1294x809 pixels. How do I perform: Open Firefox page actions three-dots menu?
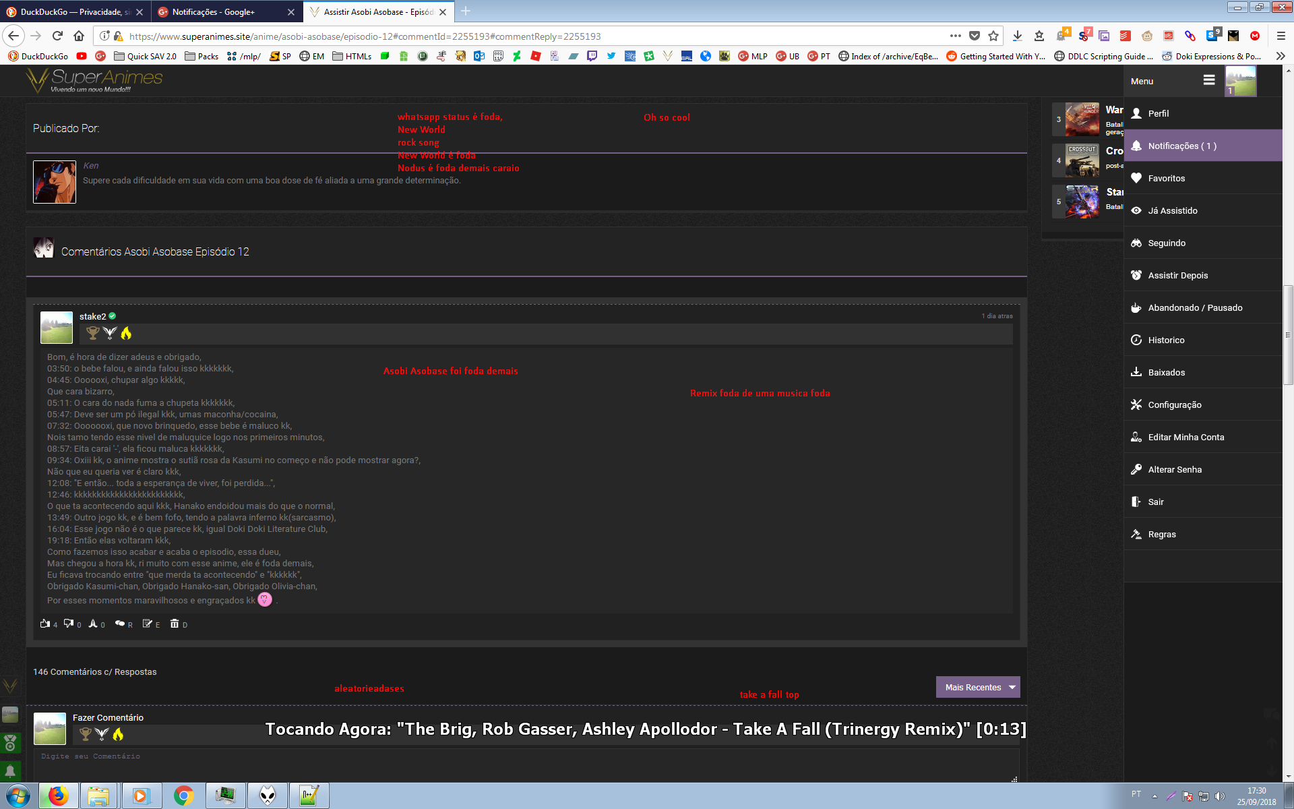point(956,36)
